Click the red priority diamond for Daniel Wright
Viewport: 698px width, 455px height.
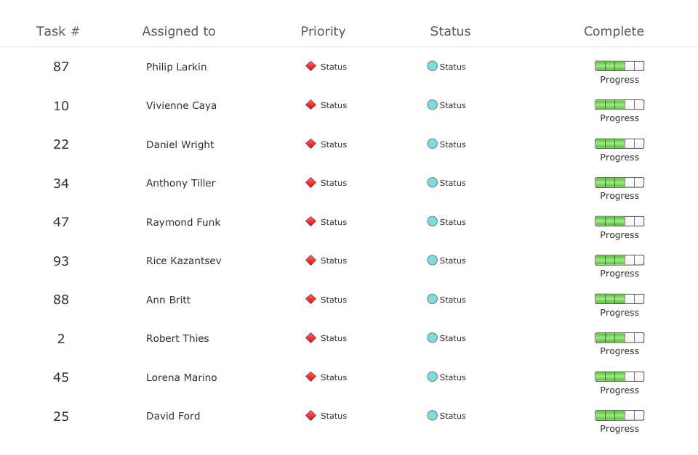click(x=310, y=144)
